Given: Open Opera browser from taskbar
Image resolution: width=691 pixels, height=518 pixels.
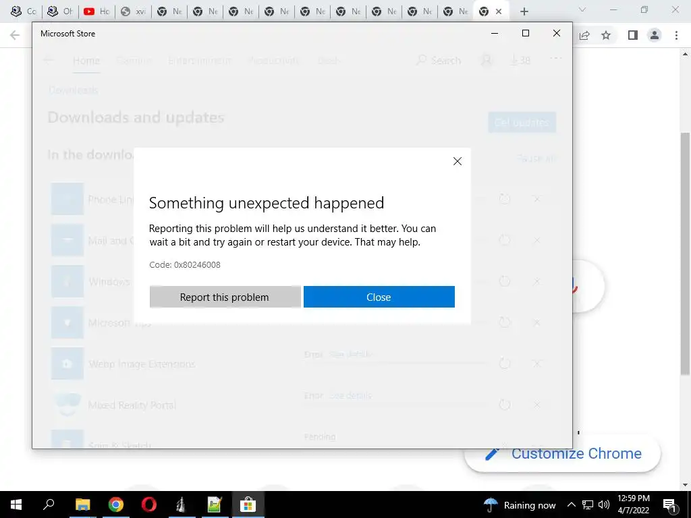Looking at the screenshot, I should (x=148, y=505).
